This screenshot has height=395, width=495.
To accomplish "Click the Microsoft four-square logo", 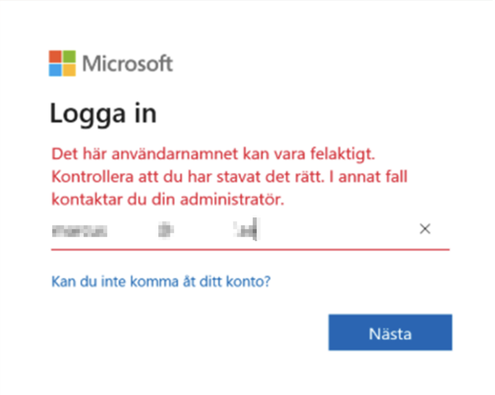I will click(x=62, y=63).
